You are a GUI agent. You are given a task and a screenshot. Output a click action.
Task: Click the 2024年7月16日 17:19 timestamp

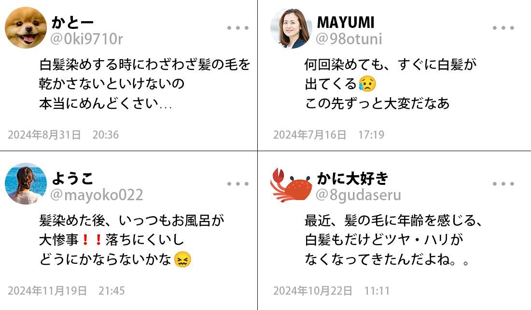(x=329, y=135)
